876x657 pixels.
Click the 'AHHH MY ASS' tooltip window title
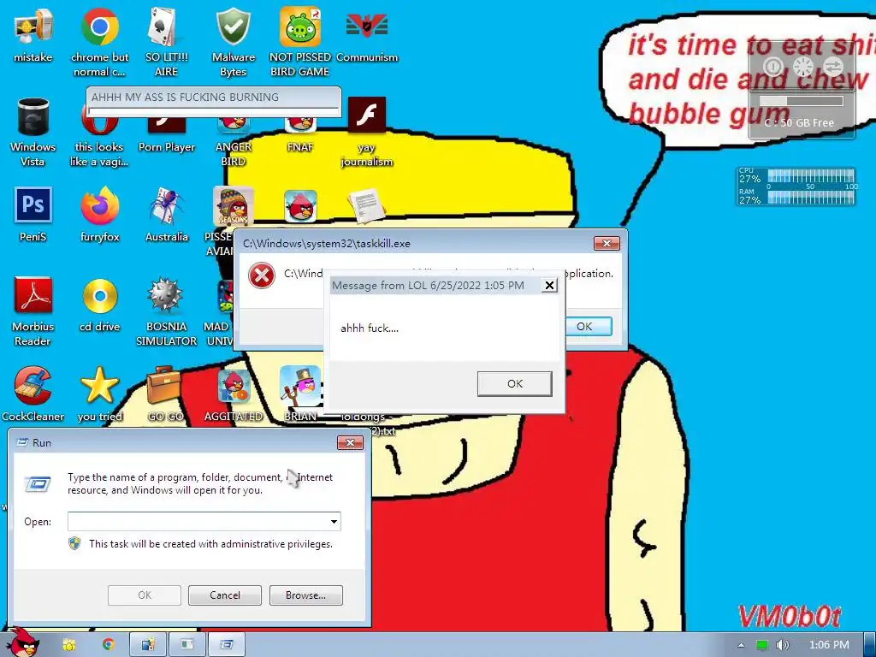(x=185, y=97)
